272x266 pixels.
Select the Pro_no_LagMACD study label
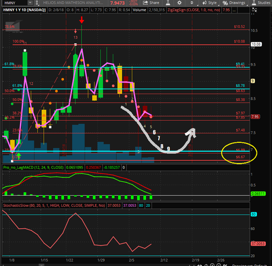pos(33,167)
